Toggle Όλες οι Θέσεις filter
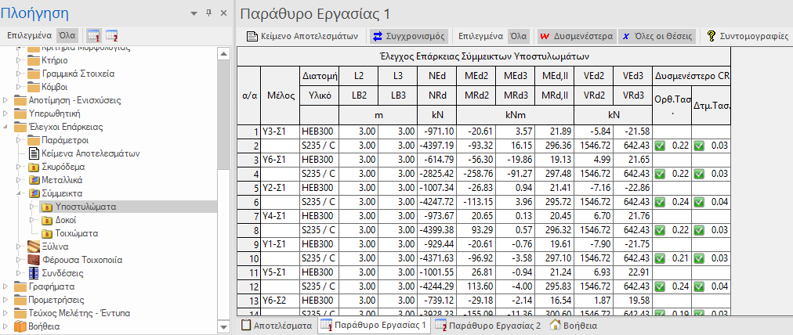This screenshot has height=335, width=793. tap(658, 35)
